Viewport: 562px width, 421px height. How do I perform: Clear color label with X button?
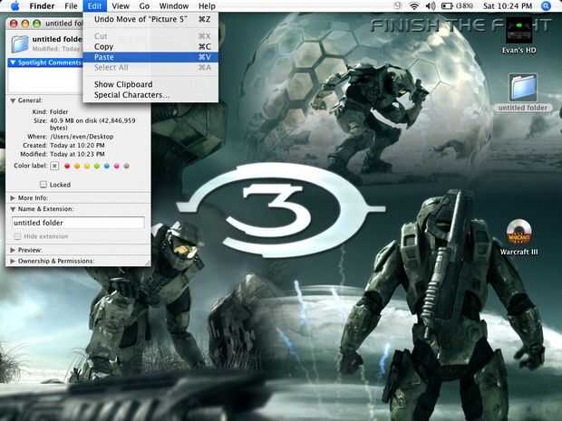(x=54, y=166)
